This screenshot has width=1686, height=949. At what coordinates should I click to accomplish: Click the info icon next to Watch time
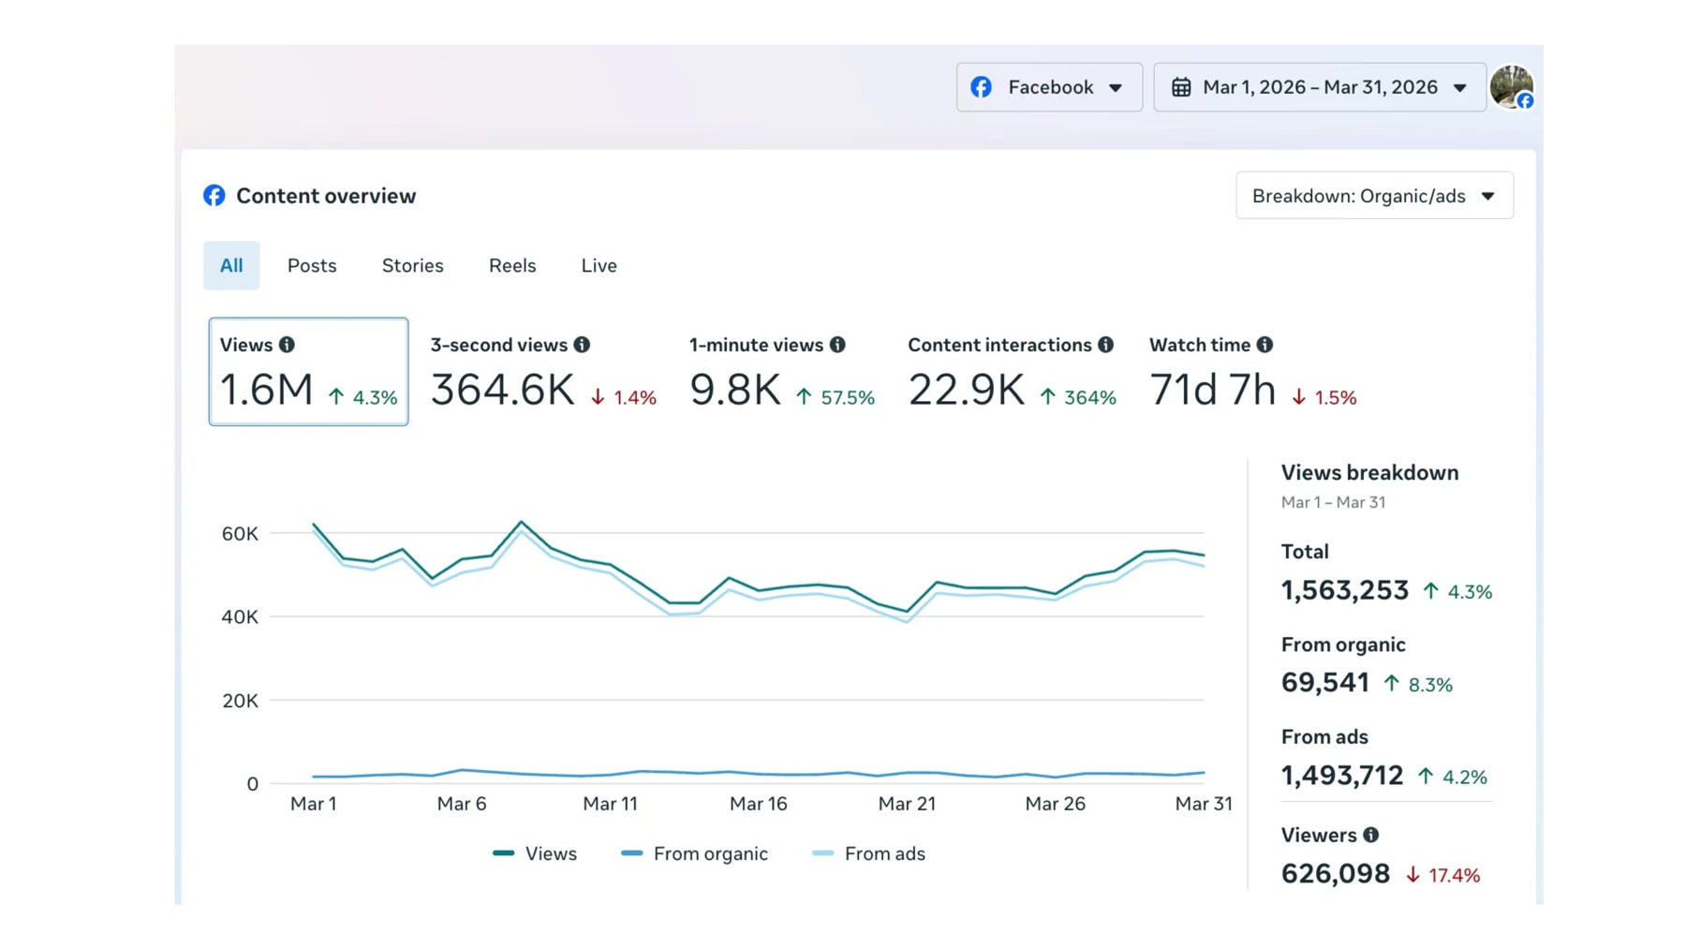coord(1264,345)
